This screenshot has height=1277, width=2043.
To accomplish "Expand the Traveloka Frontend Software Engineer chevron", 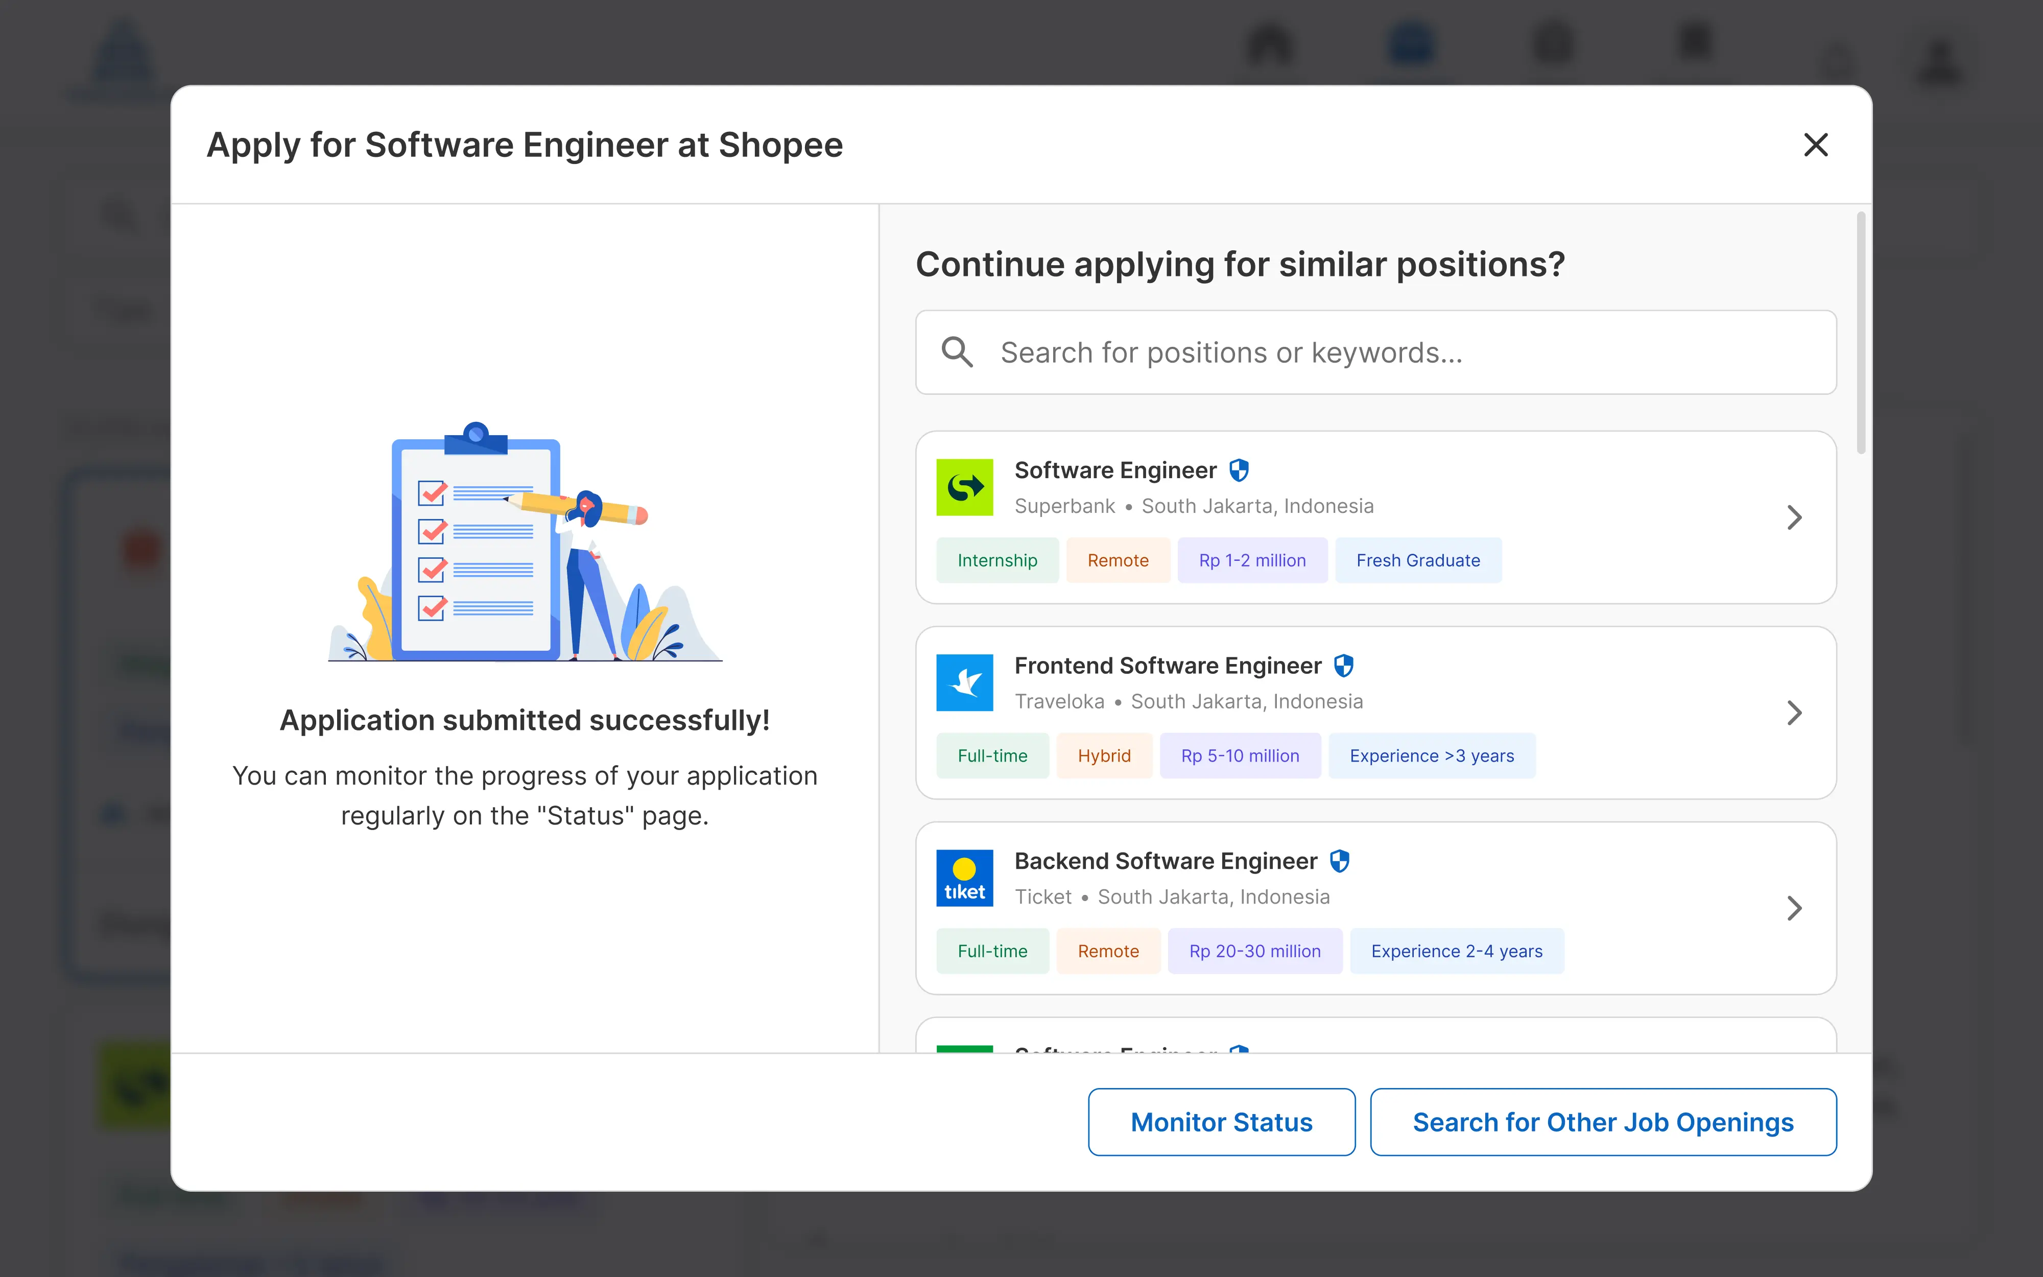I will coord(1794,713).
